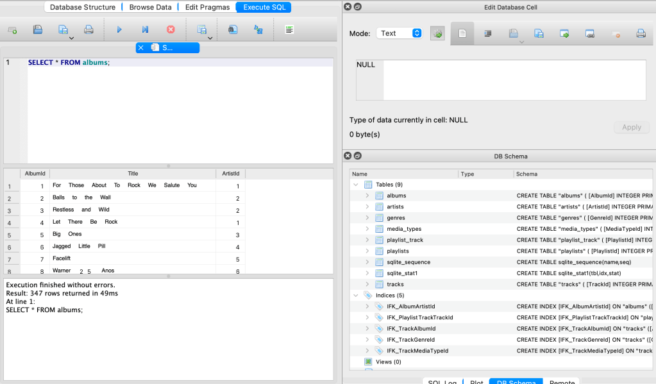Open the Database Structure tab
The height and width of the screenshot is (384, 656).
(83, 7)
